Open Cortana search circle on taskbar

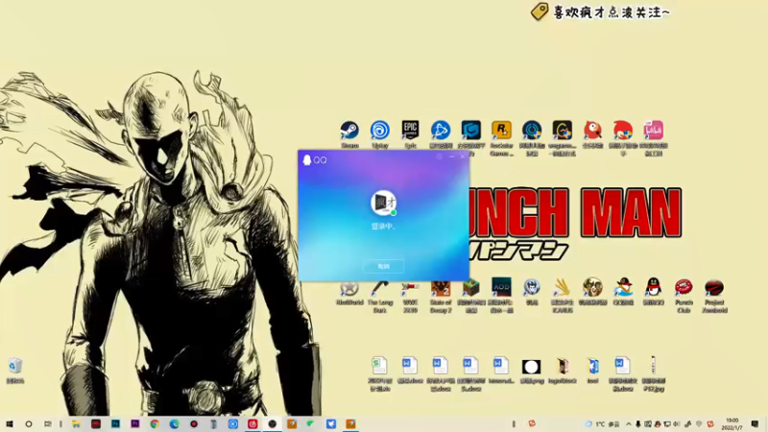(x=29, y=423)
